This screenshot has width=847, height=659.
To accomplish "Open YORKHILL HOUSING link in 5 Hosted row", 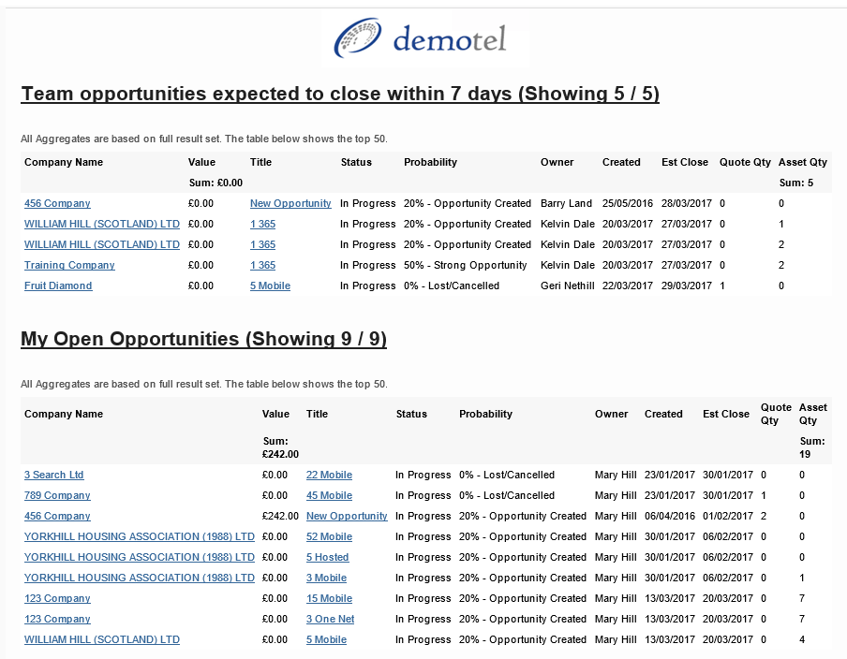I will click(x=140, y=557).
